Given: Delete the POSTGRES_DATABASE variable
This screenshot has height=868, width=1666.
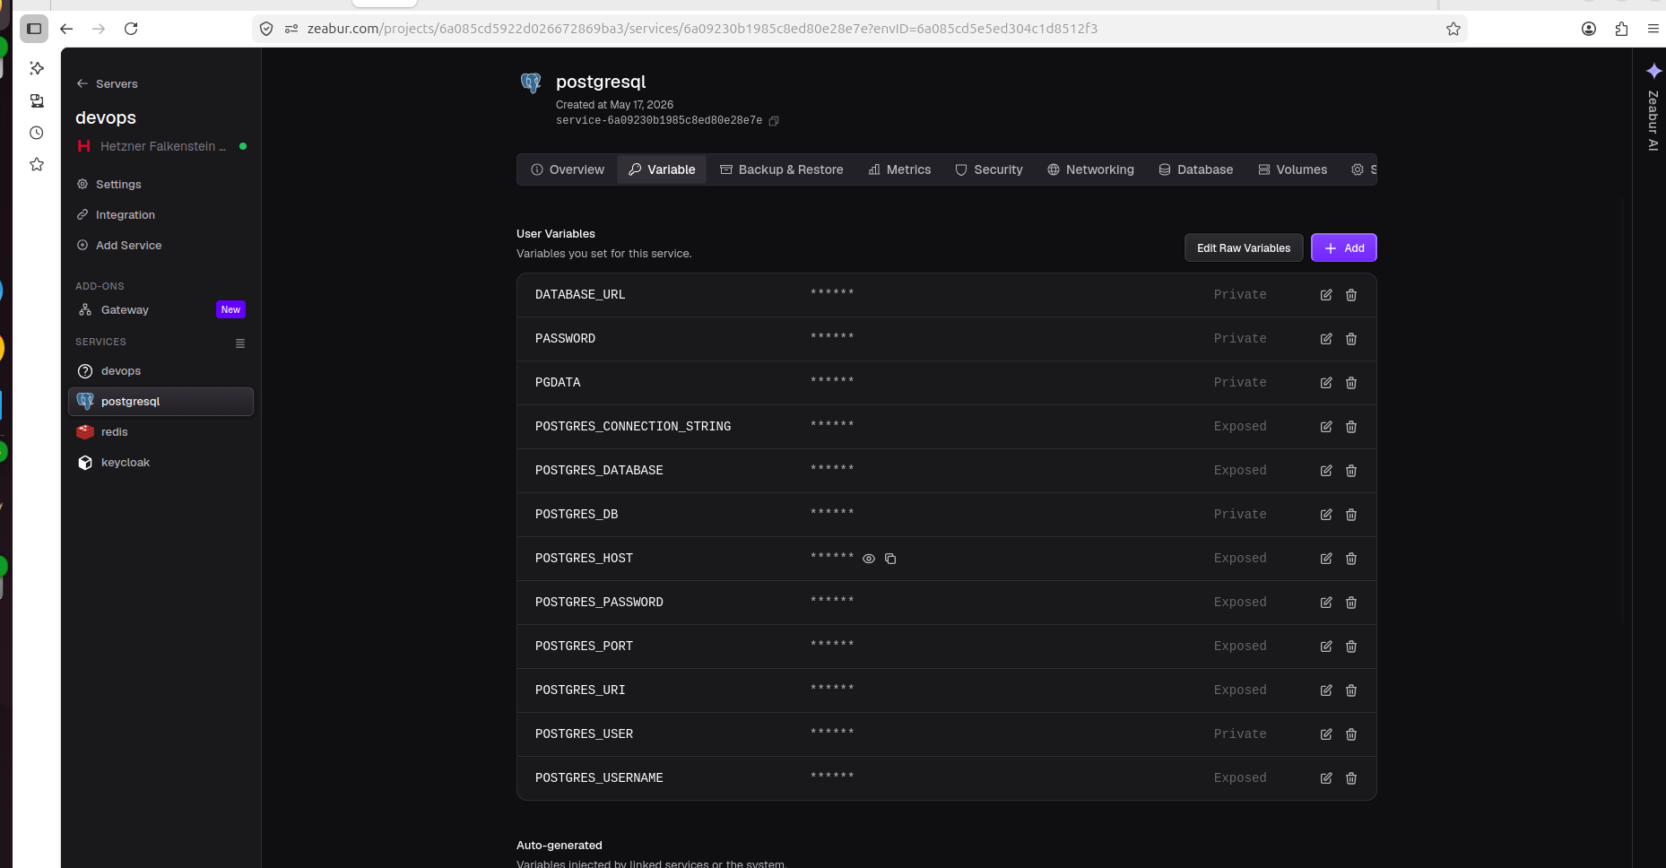Looking at the screenshot, I should coord(1351,471).
